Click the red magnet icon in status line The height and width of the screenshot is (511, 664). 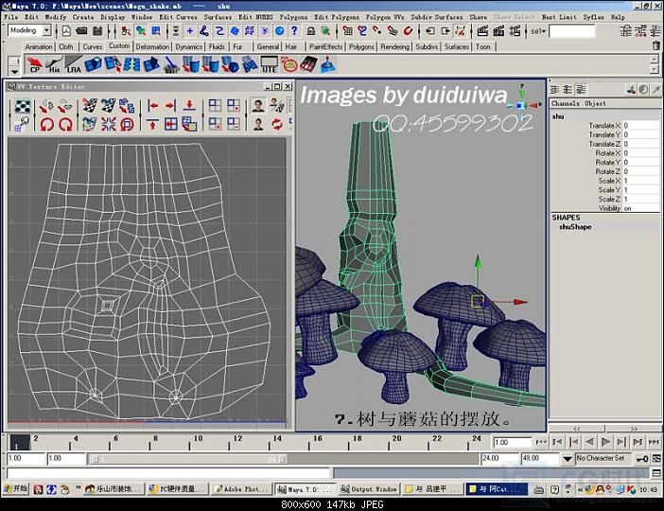coord(408,31)
